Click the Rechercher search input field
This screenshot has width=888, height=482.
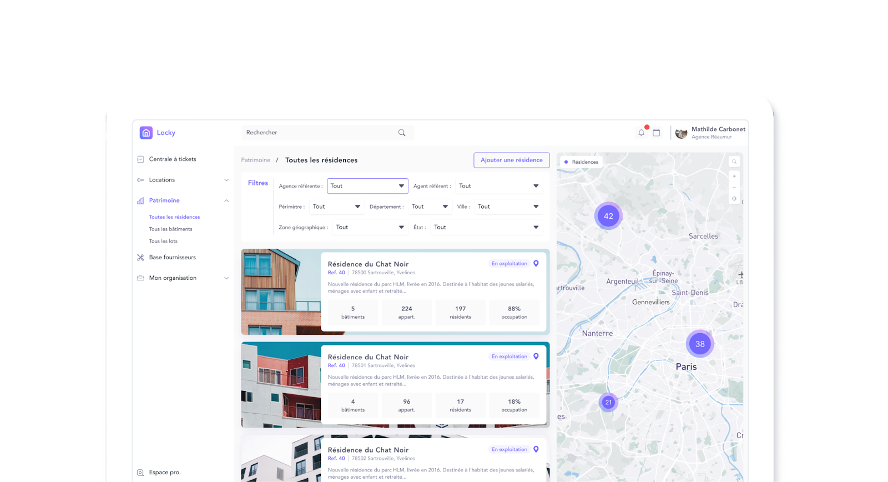pyautogui.click(x=327, y=133)
